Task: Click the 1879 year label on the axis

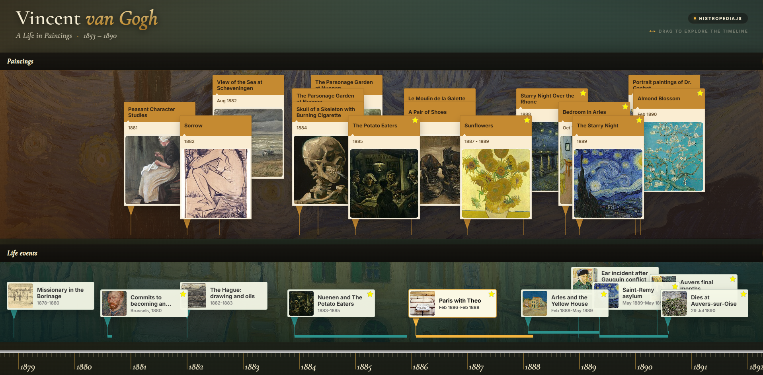Action: tap(27, 367)
